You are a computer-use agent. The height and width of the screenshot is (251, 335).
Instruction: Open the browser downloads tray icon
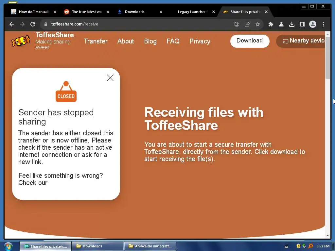[291, 24]
